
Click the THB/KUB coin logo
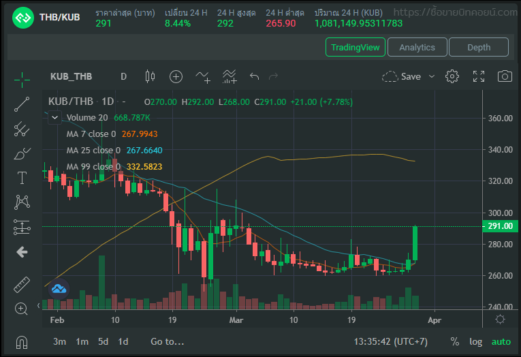point(23,18)
